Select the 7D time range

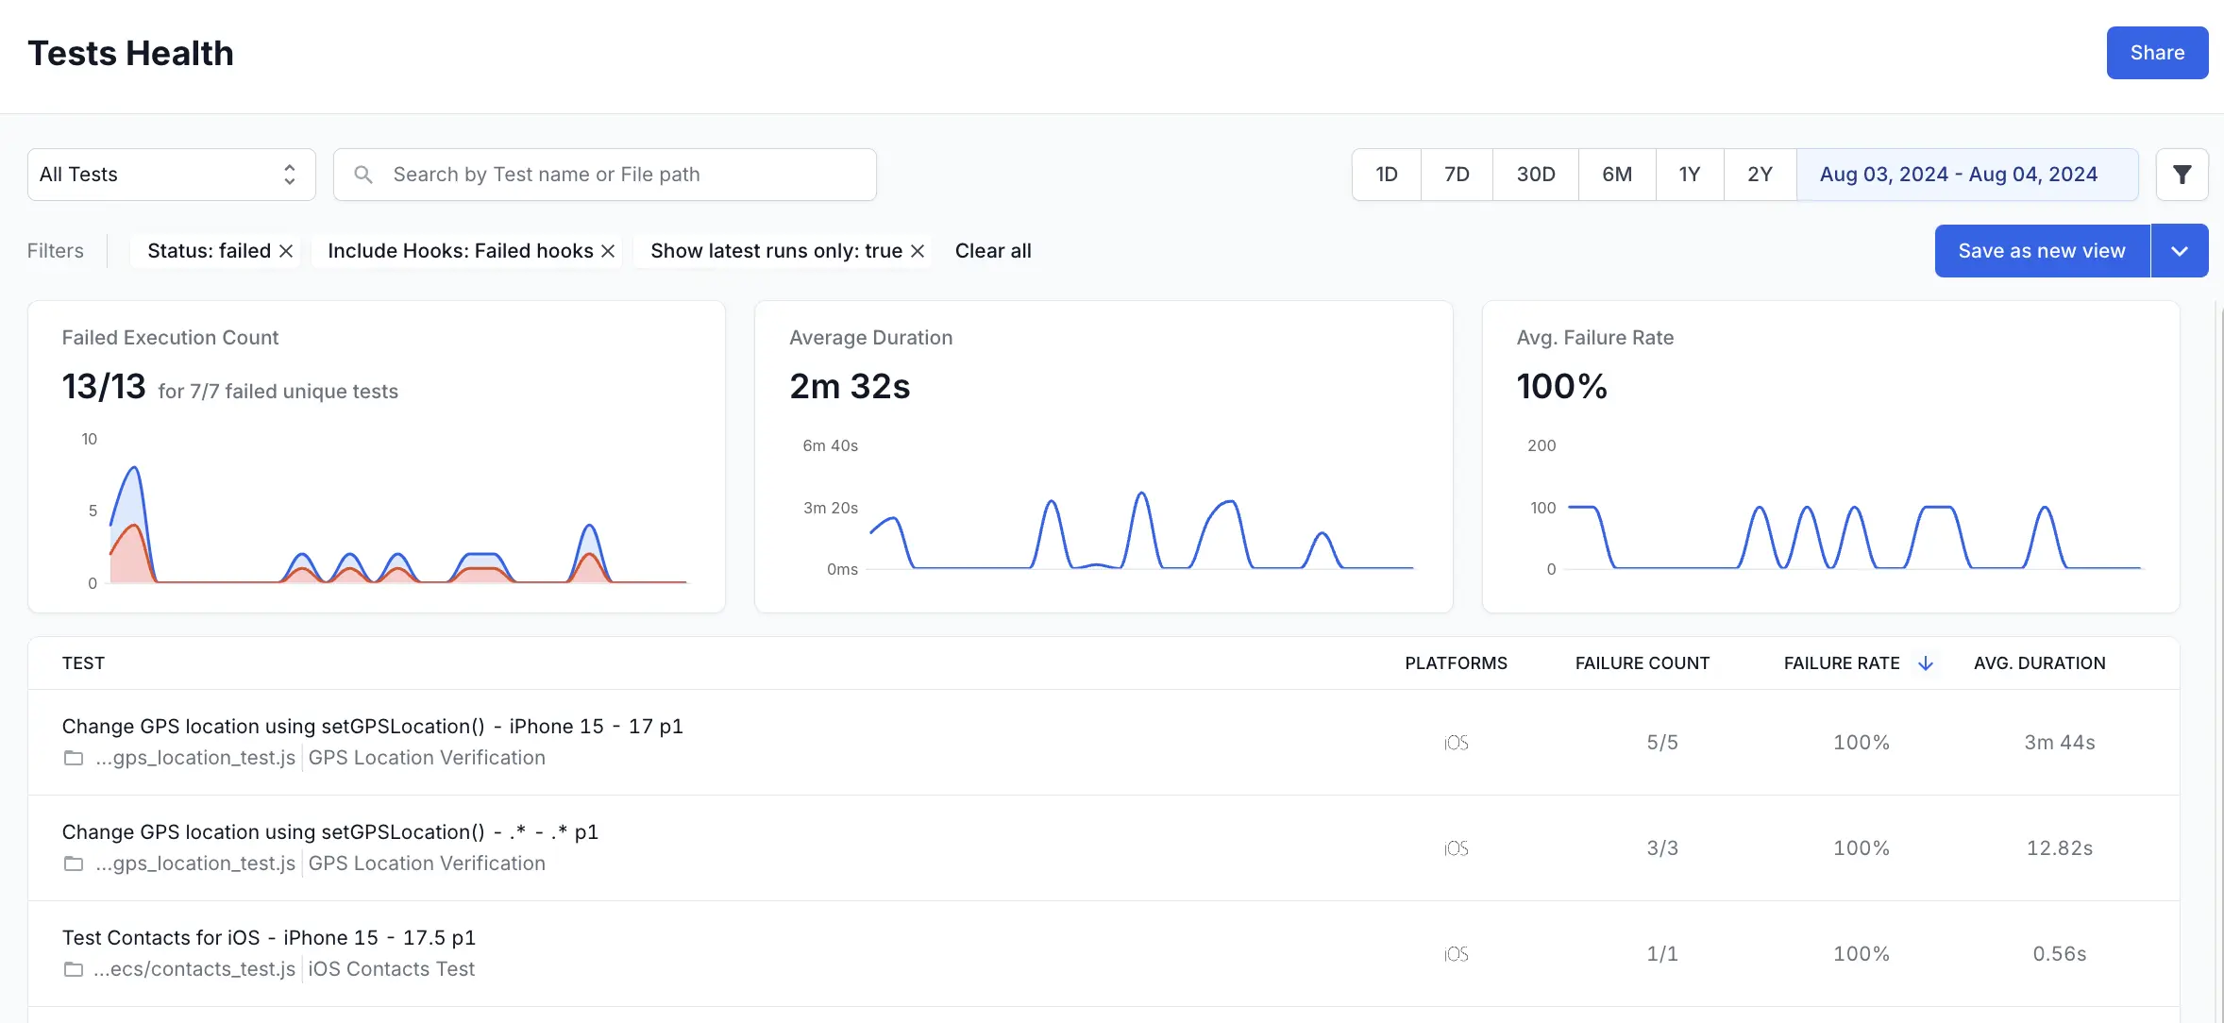pyautogui.click(x=1457, y=175)
